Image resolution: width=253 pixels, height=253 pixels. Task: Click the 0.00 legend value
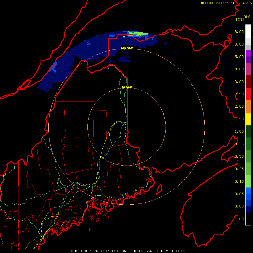pos(239,206)
